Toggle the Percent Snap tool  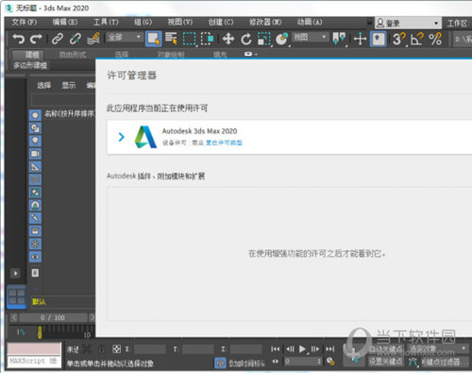click(x=435, y=39)
